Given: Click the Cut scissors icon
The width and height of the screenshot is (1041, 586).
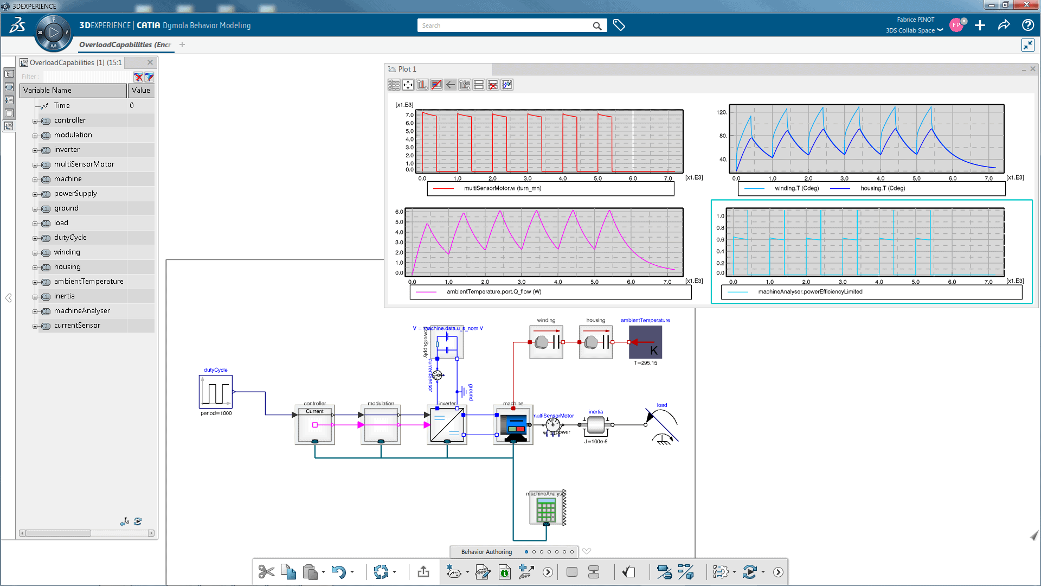Looking at the screenshot, I should point(266,572).
